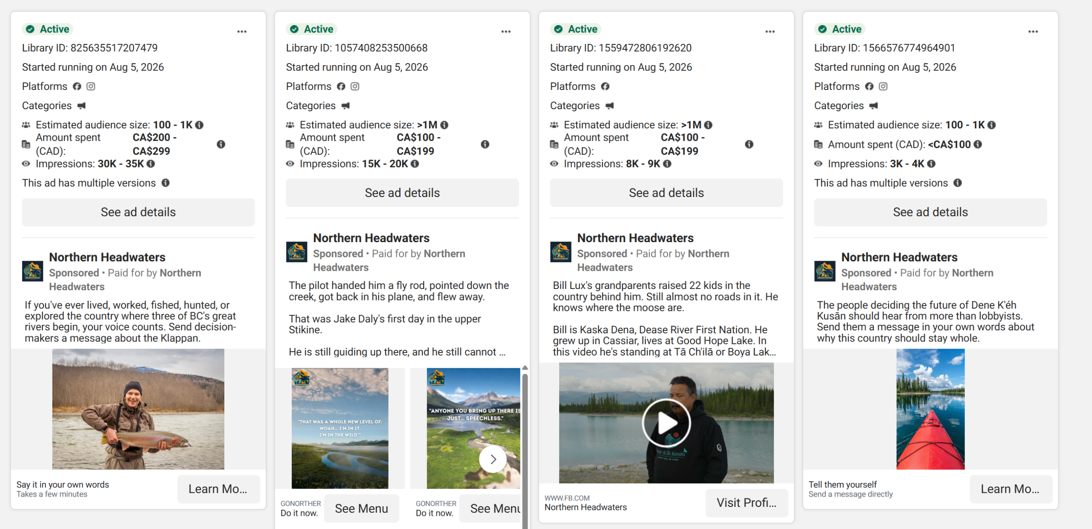Click Northern Headwaters logo in ad 1559472806192620
The height and width of the screenshot is (529, 1092).
pos(561,252)
